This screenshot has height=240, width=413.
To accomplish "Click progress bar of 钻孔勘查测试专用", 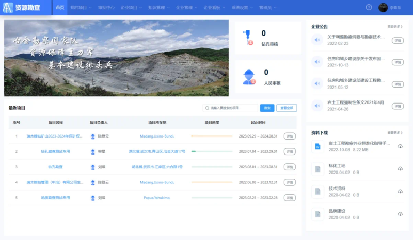I will point(212,152).
